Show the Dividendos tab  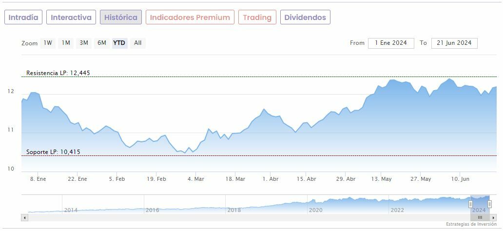tap(305, 17)
